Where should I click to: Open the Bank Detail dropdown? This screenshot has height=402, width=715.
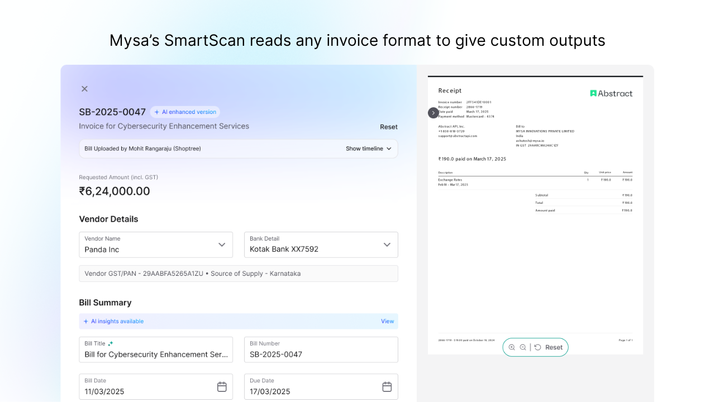pyautogui.click(x=321, y=245)
